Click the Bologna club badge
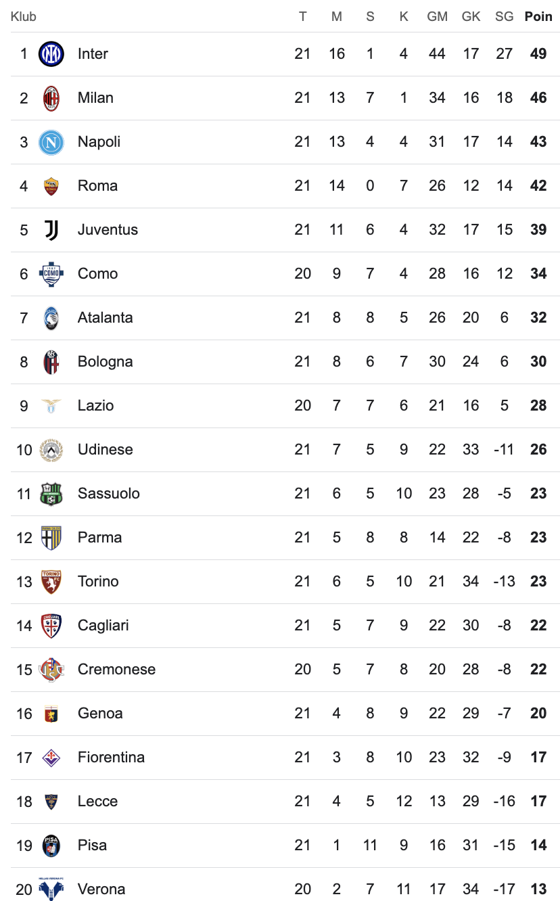This screenshot has height=901, width=560. coord(51,362)
